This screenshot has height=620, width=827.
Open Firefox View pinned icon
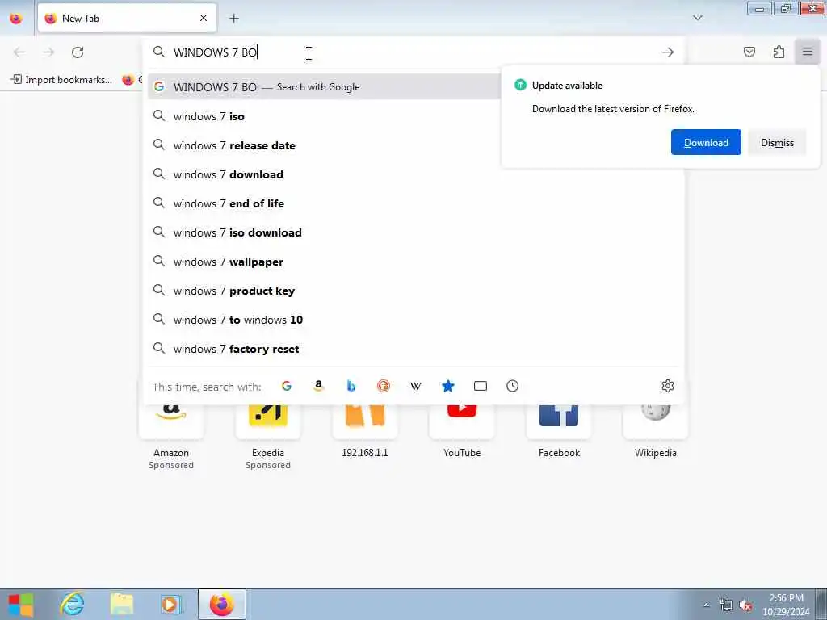(x=16, y=19)
